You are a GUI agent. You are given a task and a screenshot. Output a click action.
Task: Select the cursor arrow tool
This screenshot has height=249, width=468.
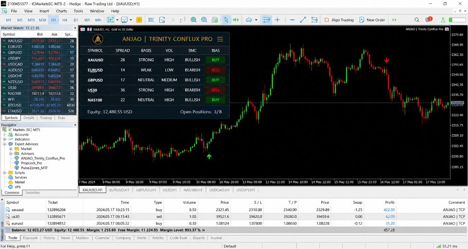click(226, 20)
